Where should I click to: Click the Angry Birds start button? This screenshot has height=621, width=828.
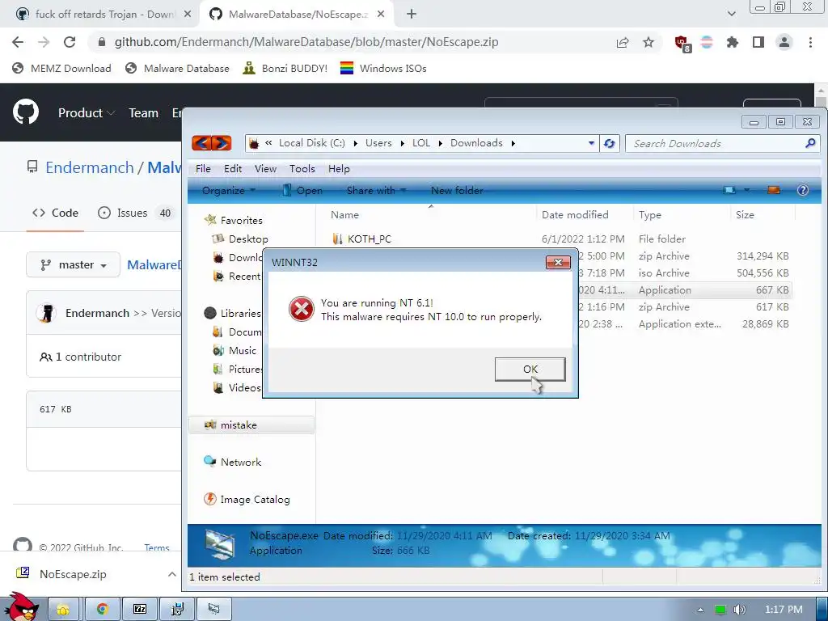[x=20, y=607]
